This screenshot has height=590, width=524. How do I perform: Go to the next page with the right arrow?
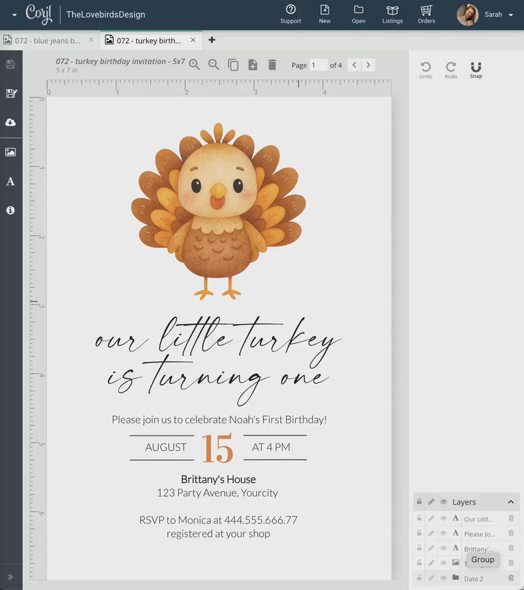[x=368, y=65]
